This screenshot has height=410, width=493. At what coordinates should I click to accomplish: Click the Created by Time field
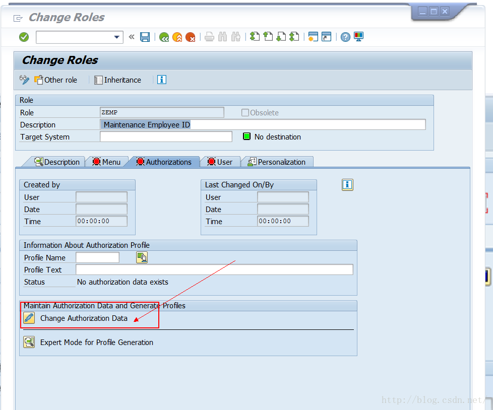[x=101, y=221]
